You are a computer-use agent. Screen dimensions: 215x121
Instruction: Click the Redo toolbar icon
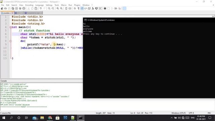tap(44, 8)
